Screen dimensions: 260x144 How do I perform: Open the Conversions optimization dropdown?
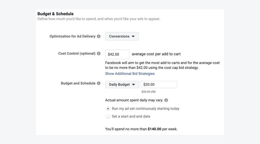pos(122,36)
